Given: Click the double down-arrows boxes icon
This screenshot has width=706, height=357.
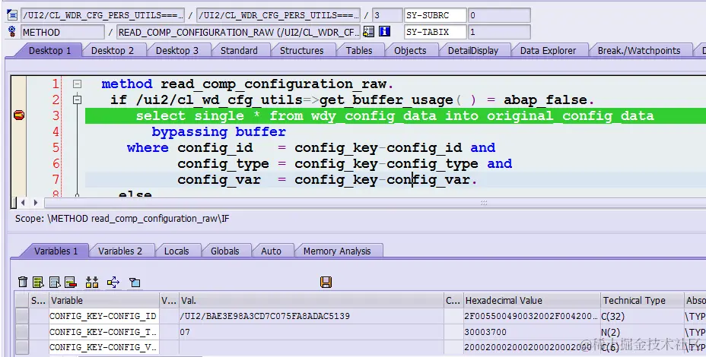Looking at the screenshot, I should point(92,282).
